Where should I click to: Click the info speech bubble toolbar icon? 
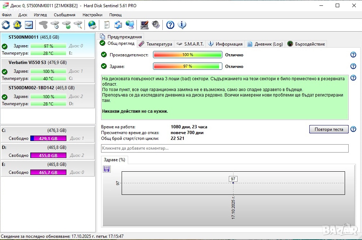tap(182, 25)
